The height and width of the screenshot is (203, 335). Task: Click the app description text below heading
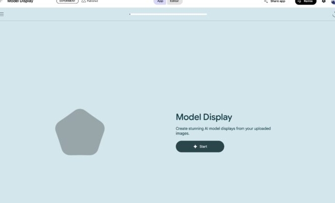tap(223, 131)
